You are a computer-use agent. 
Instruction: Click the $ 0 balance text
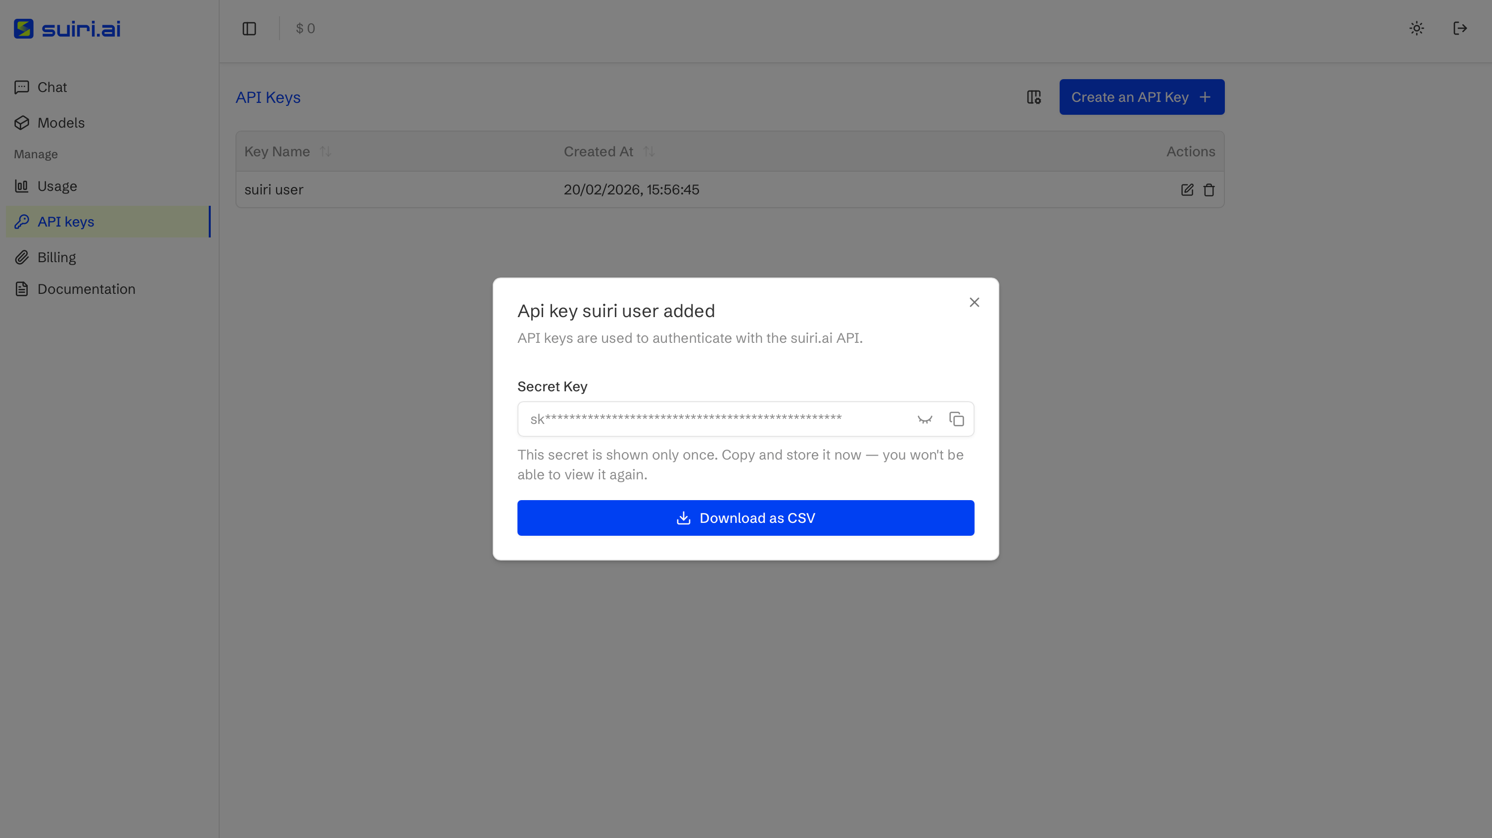point(305,28)
